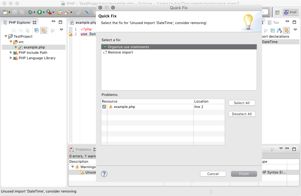Open the Problems view menu triangle
Image resolution: width=301 pixels, height=196 pixels.
281,149
